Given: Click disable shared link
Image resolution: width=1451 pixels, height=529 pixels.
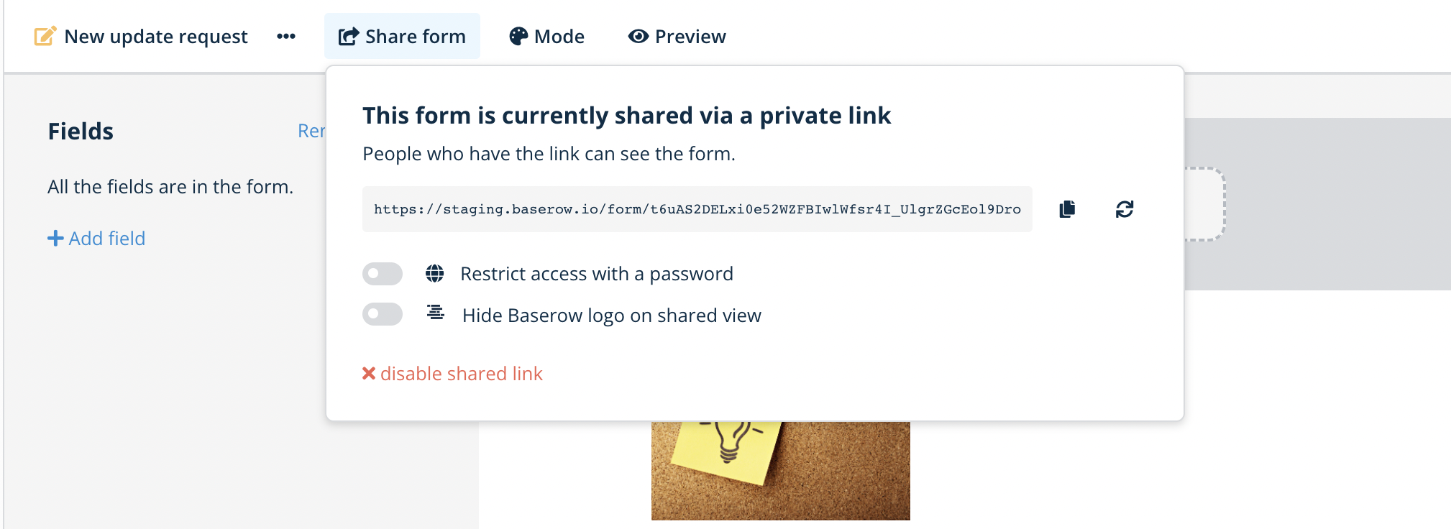Looking at the screenshot, I should click(462, 373).
